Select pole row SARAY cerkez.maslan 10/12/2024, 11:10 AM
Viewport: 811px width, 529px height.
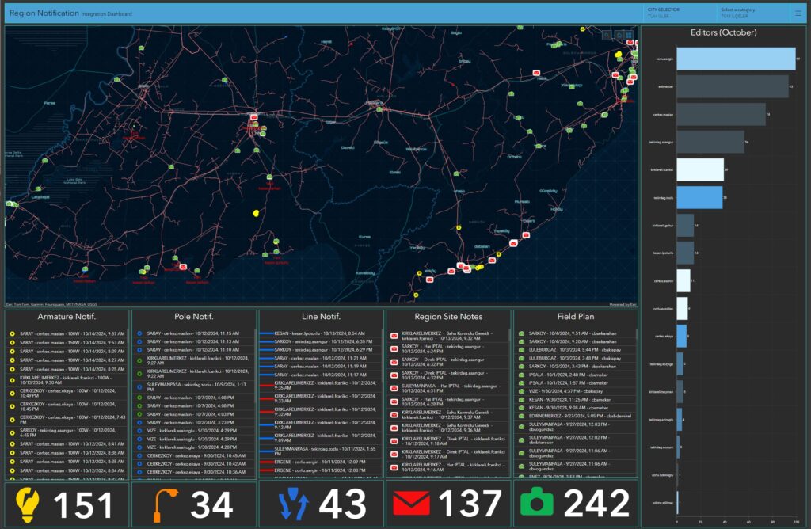pyautogui.click(x=194, y=349)
